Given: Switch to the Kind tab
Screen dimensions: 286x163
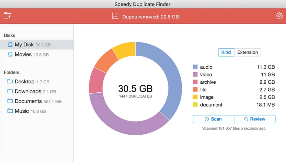Looking at the screenshot, I should [x=226, y=52].
